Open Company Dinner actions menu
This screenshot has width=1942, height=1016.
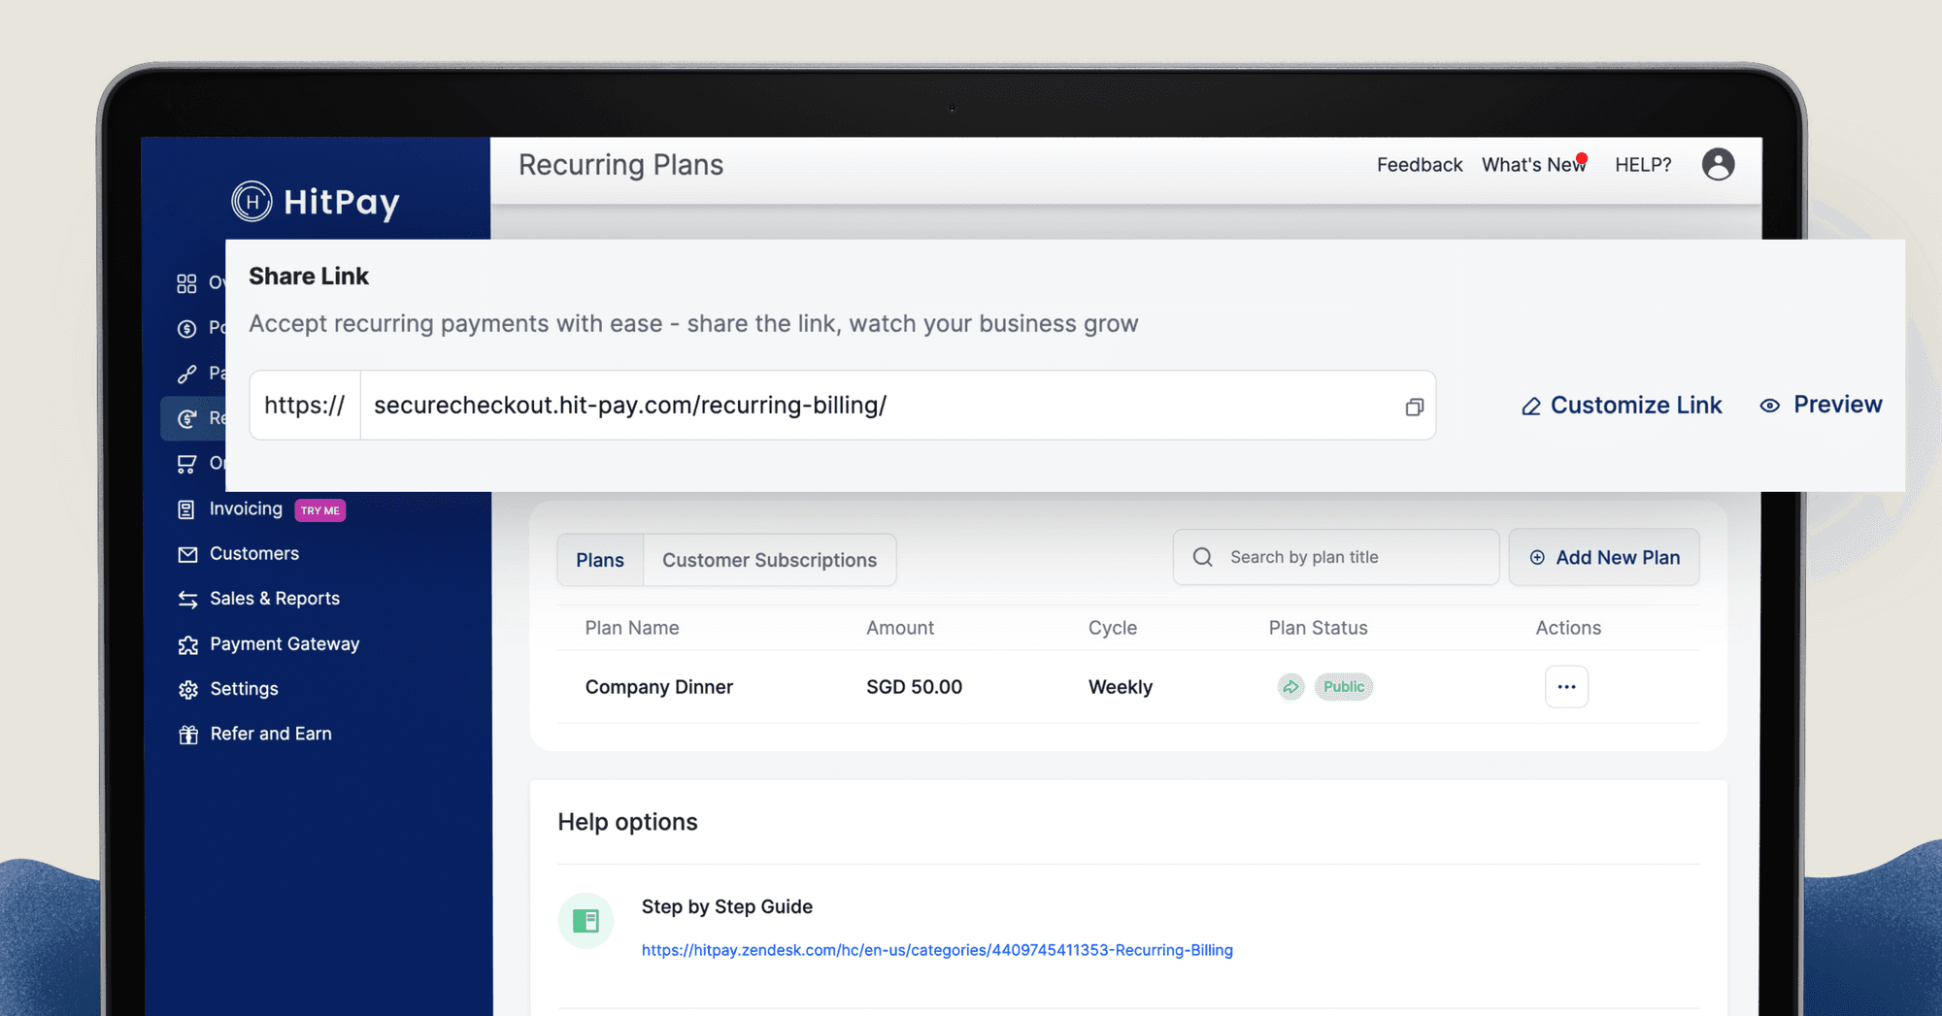point(1566,687)
